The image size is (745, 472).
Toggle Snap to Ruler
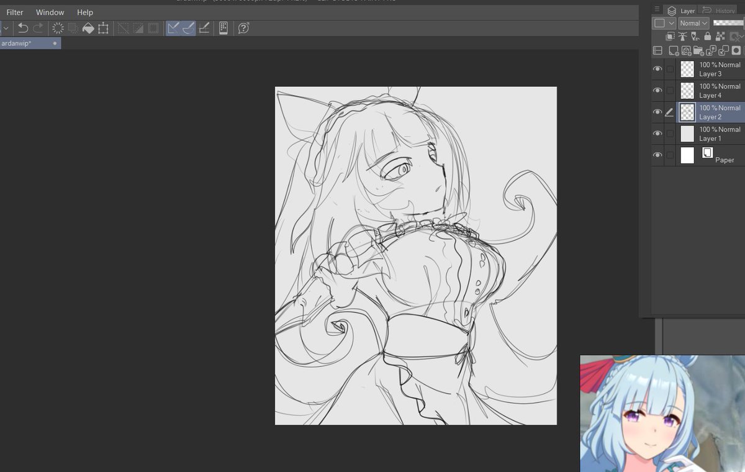(174, 28)
